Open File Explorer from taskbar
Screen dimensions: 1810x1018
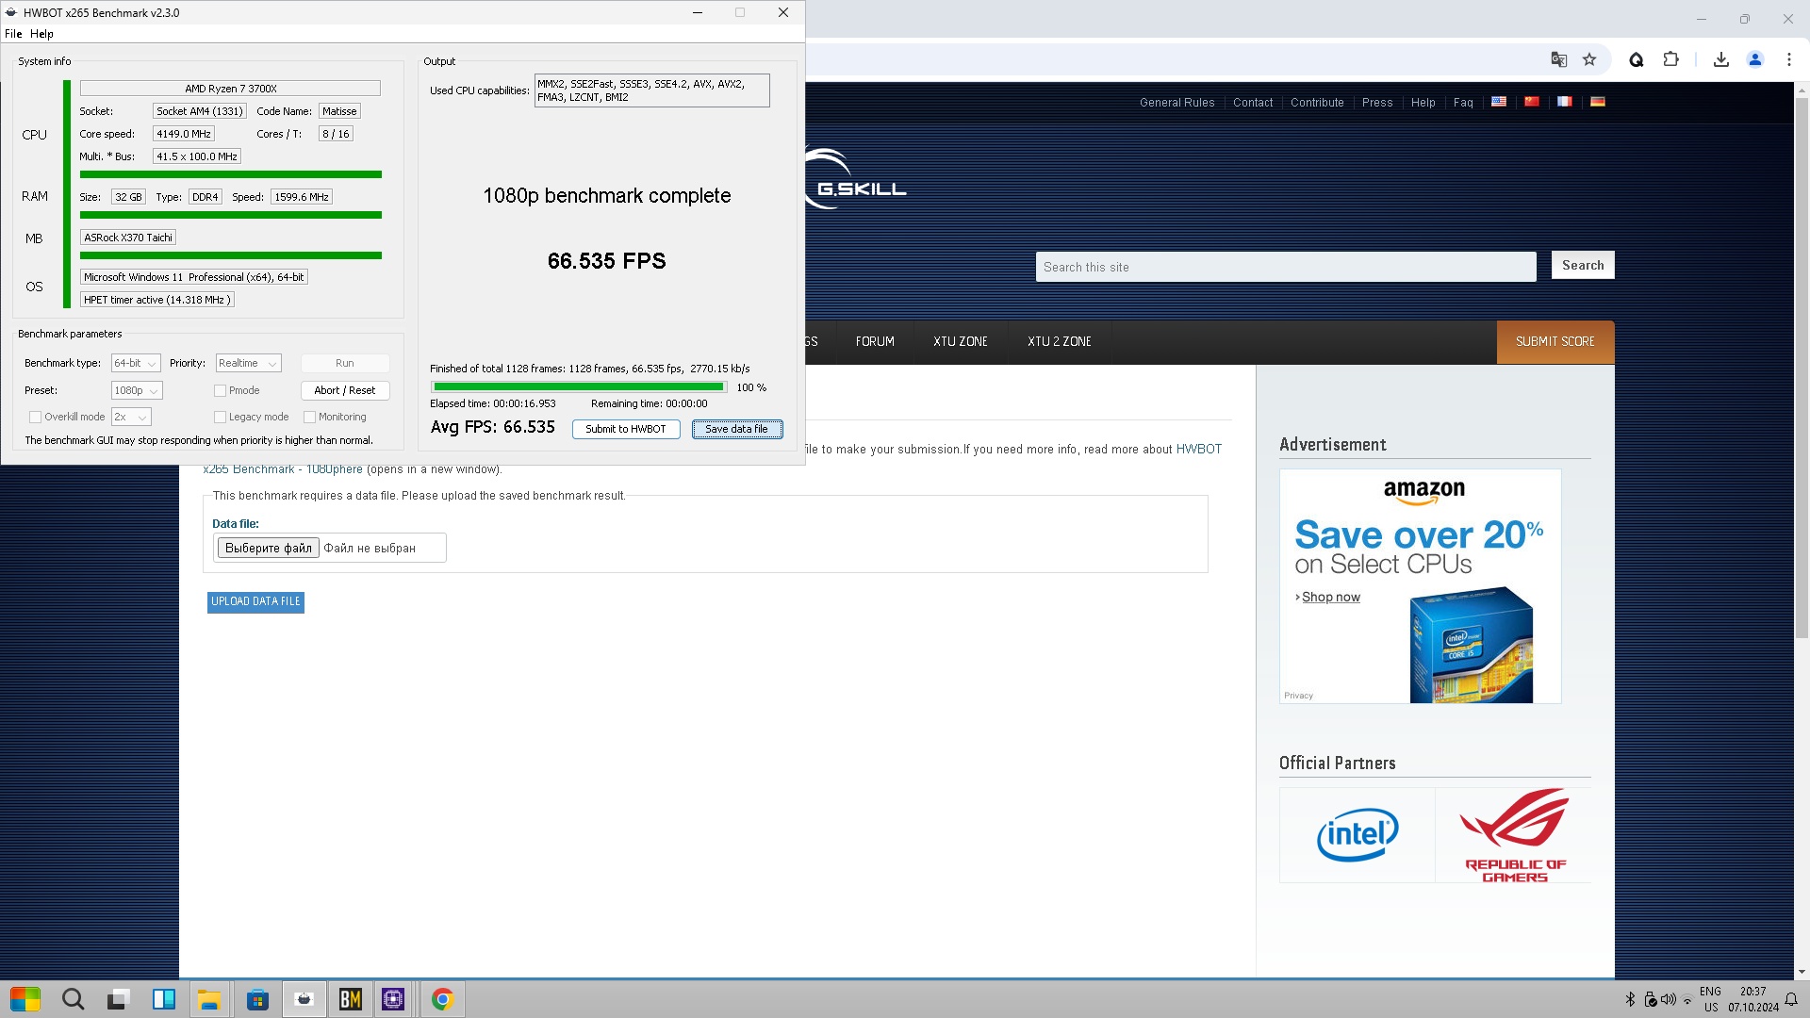(209, 999)
